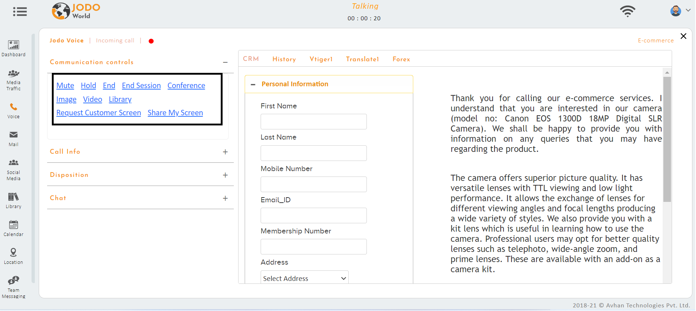The width and height of the screenshot is (696, 311).
Task: Open Social Media in the sidebar
Action: (x=13, y=170)
